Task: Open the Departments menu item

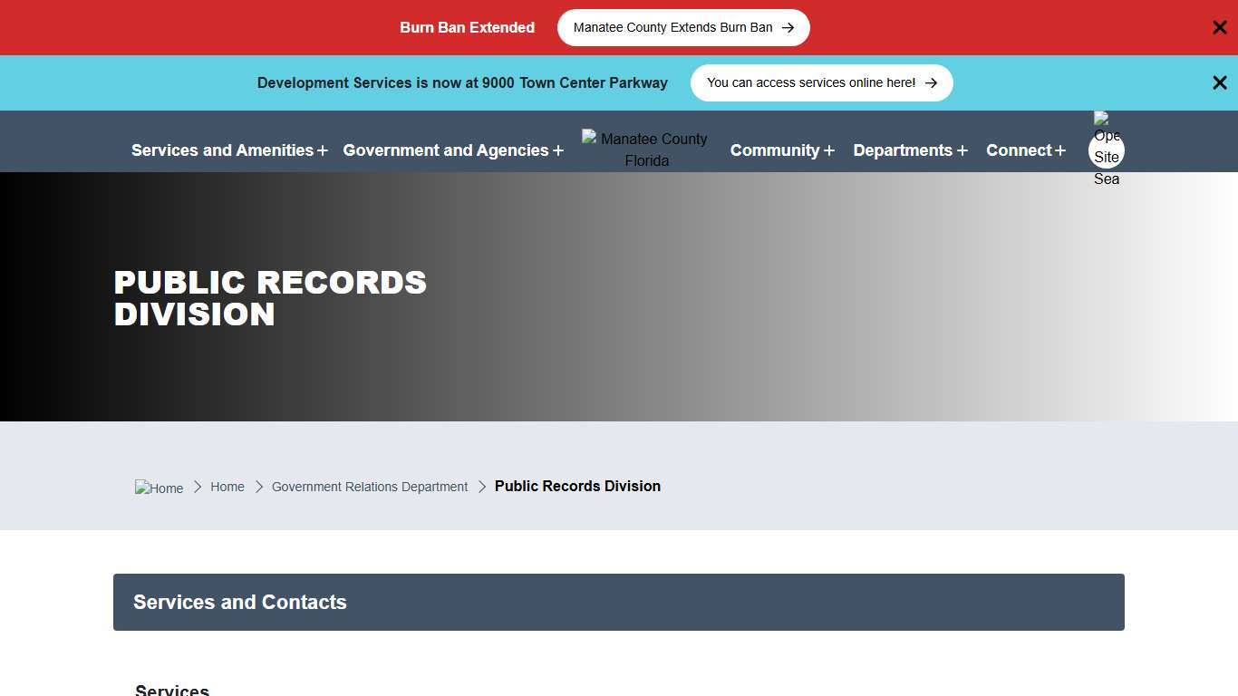Action: (x=904, y=150)
